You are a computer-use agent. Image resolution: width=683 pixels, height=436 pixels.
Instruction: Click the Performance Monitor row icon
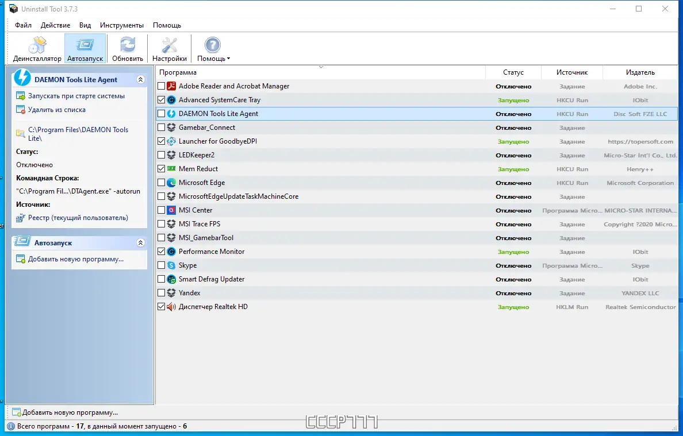(x=171, y=252)
